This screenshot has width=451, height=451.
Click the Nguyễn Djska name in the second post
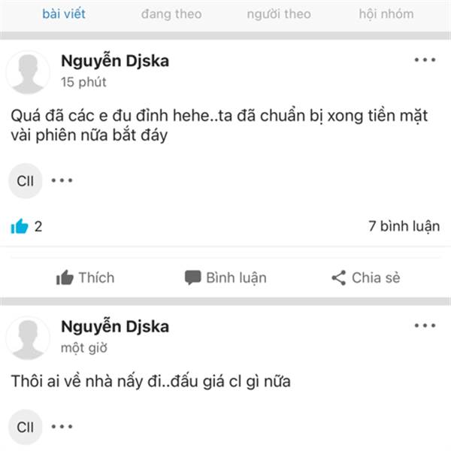click(115, 327)
